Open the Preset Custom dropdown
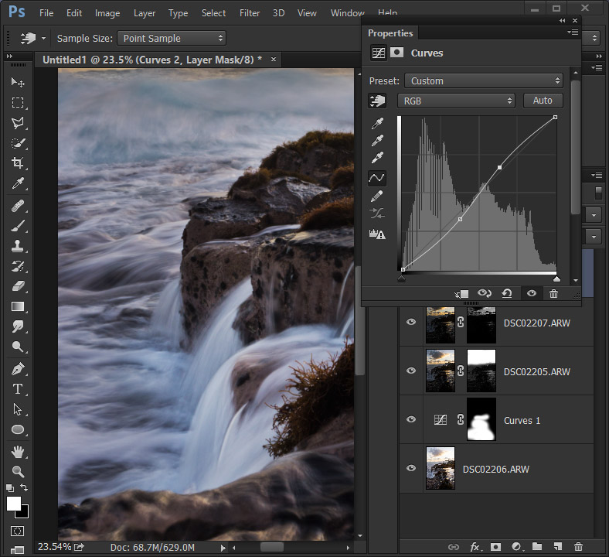This screenshot has height=557, width=609. pos(484,80)
